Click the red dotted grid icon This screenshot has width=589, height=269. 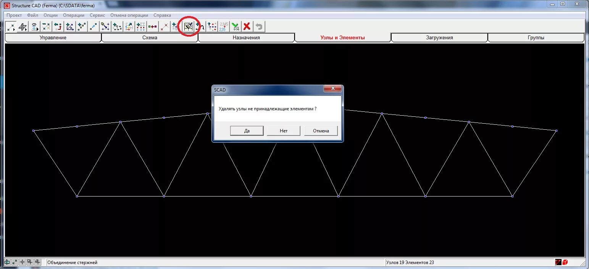pos(141,27)
